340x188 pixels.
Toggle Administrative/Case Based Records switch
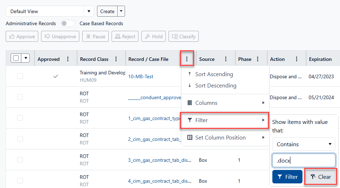[68, 23]
